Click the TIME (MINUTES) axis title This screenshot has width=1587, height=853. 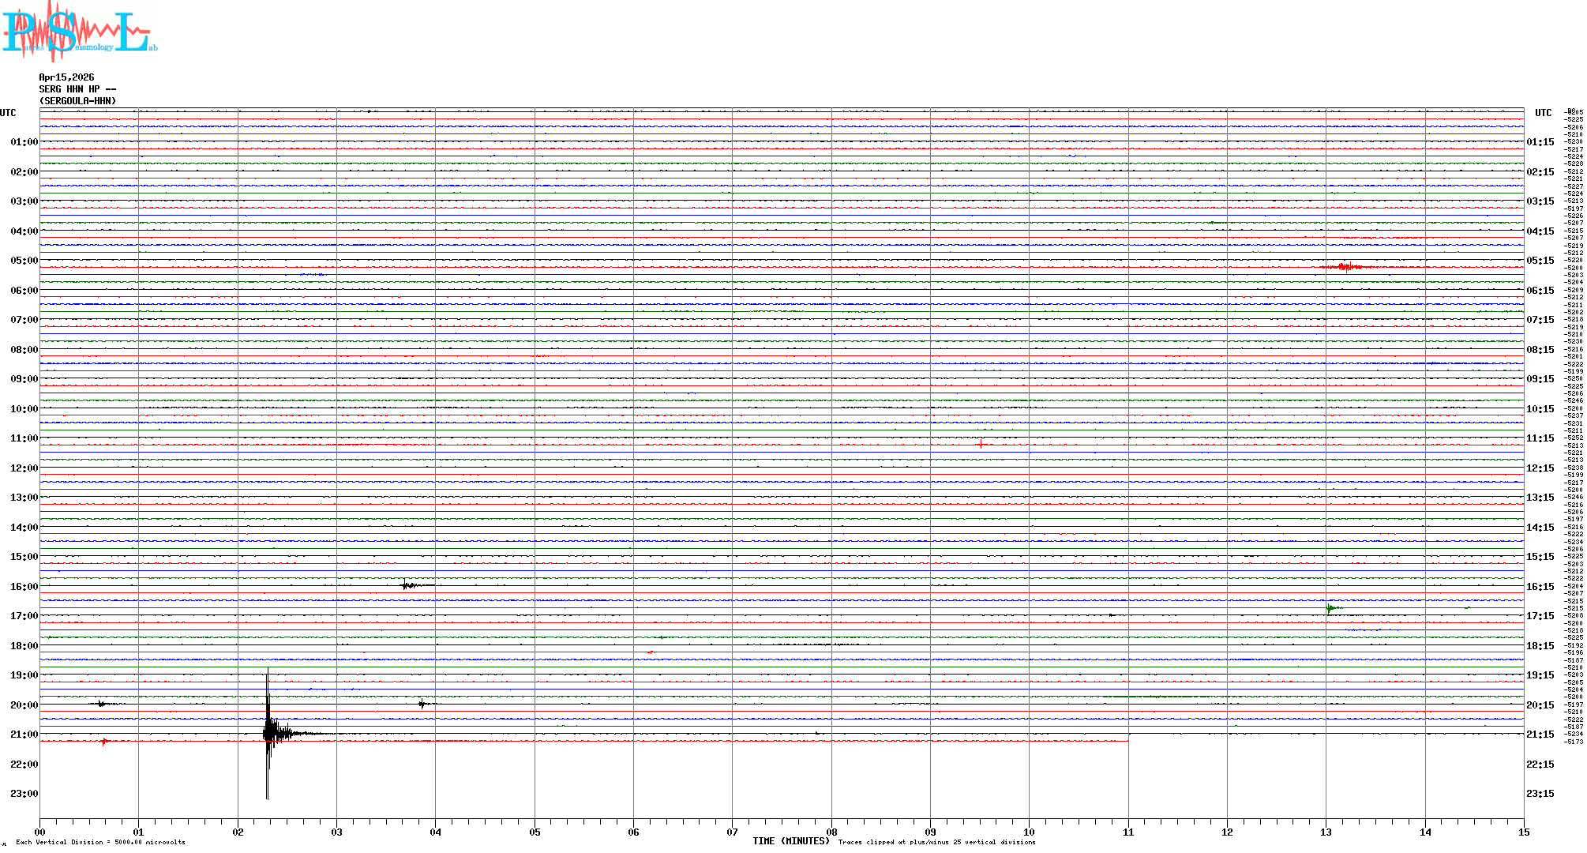pos(790,841)
